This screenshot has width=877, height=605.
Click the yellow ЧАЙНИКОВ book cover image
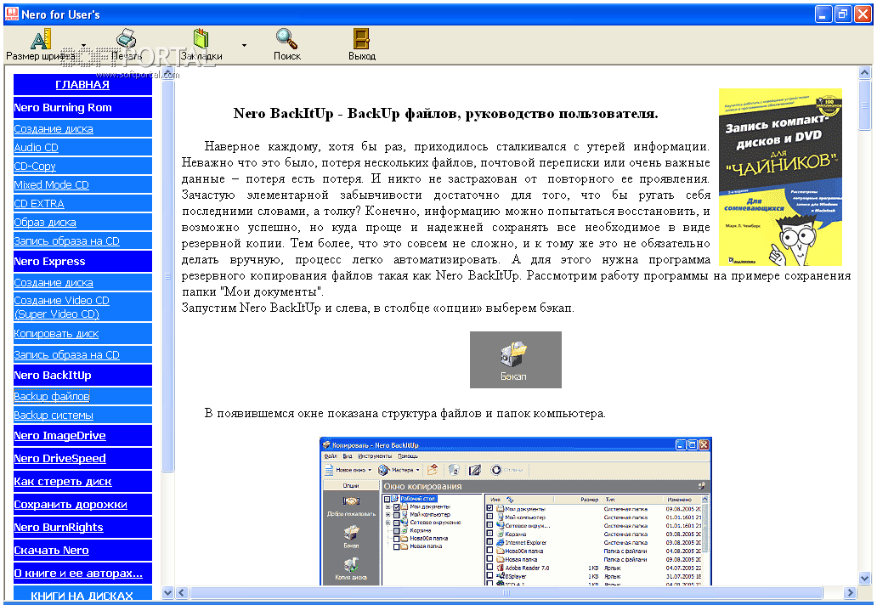(x=780, y=177)
